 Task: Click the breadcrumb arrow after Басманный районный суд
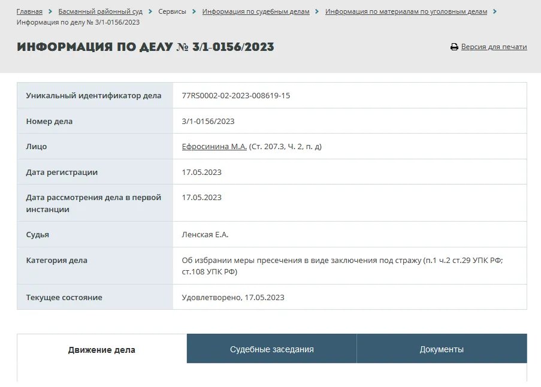coord(150,12)
